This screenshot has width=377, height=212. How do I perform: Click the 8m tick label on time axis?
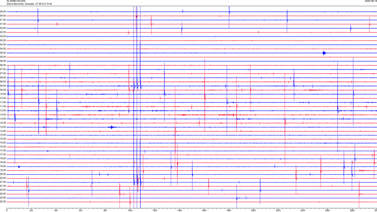click(105, 210)
